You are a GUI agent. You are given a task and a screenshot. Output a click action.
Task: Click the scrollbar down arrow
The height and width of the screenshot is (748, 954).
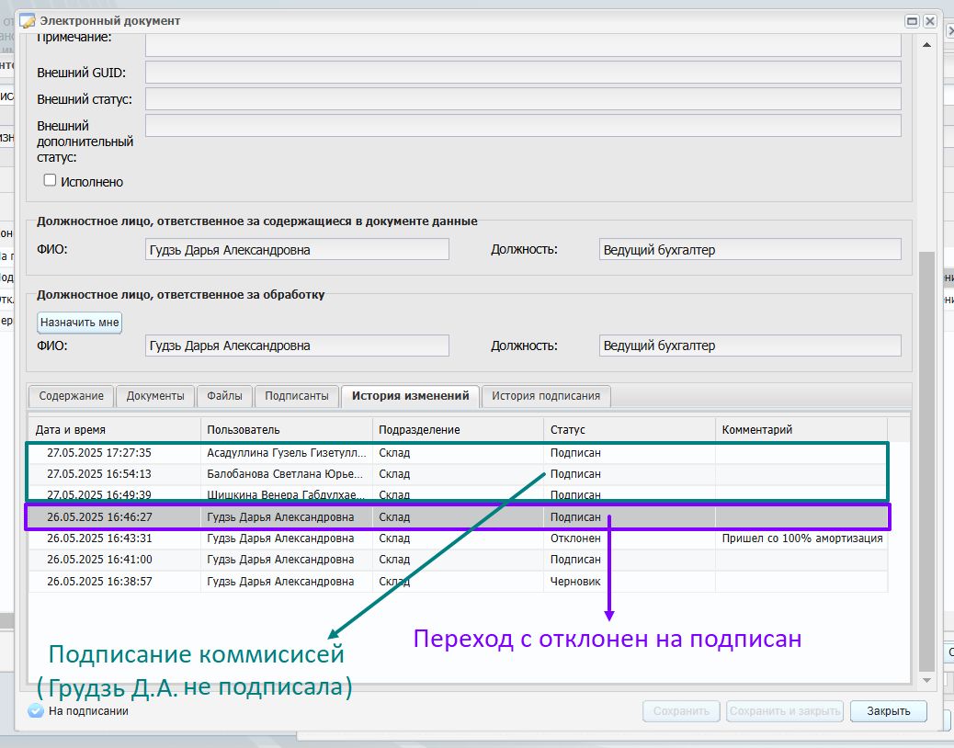coord(926,681)
